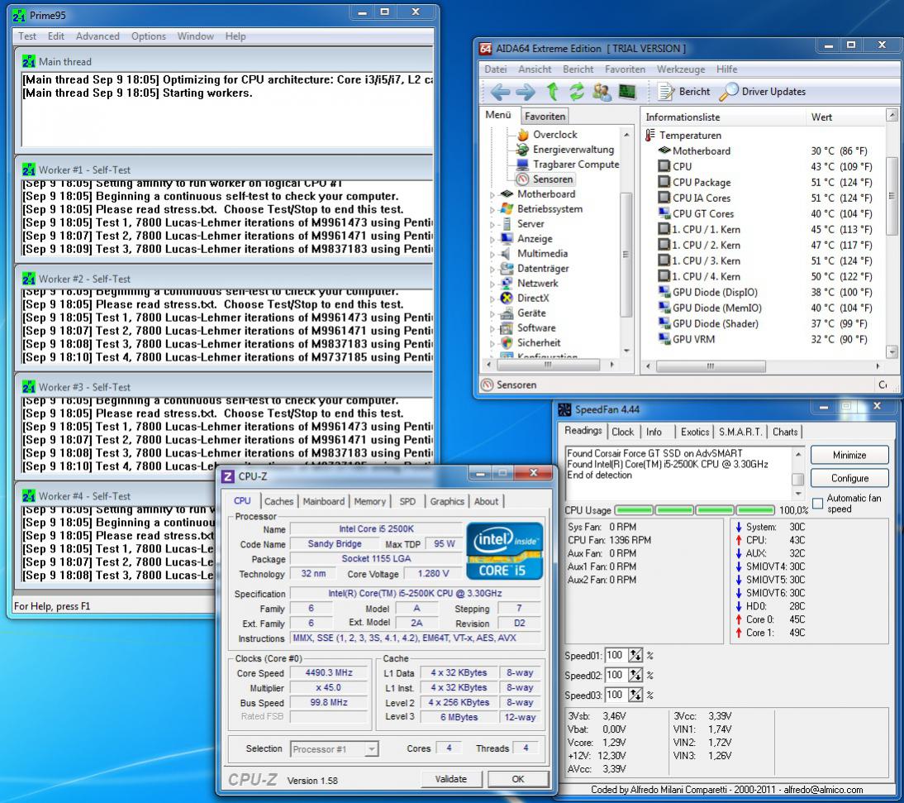The height and width of the screenshot is (803, 904).
Task: Enable the Automatic fan speed checkbox
Action: pos(818,503)
